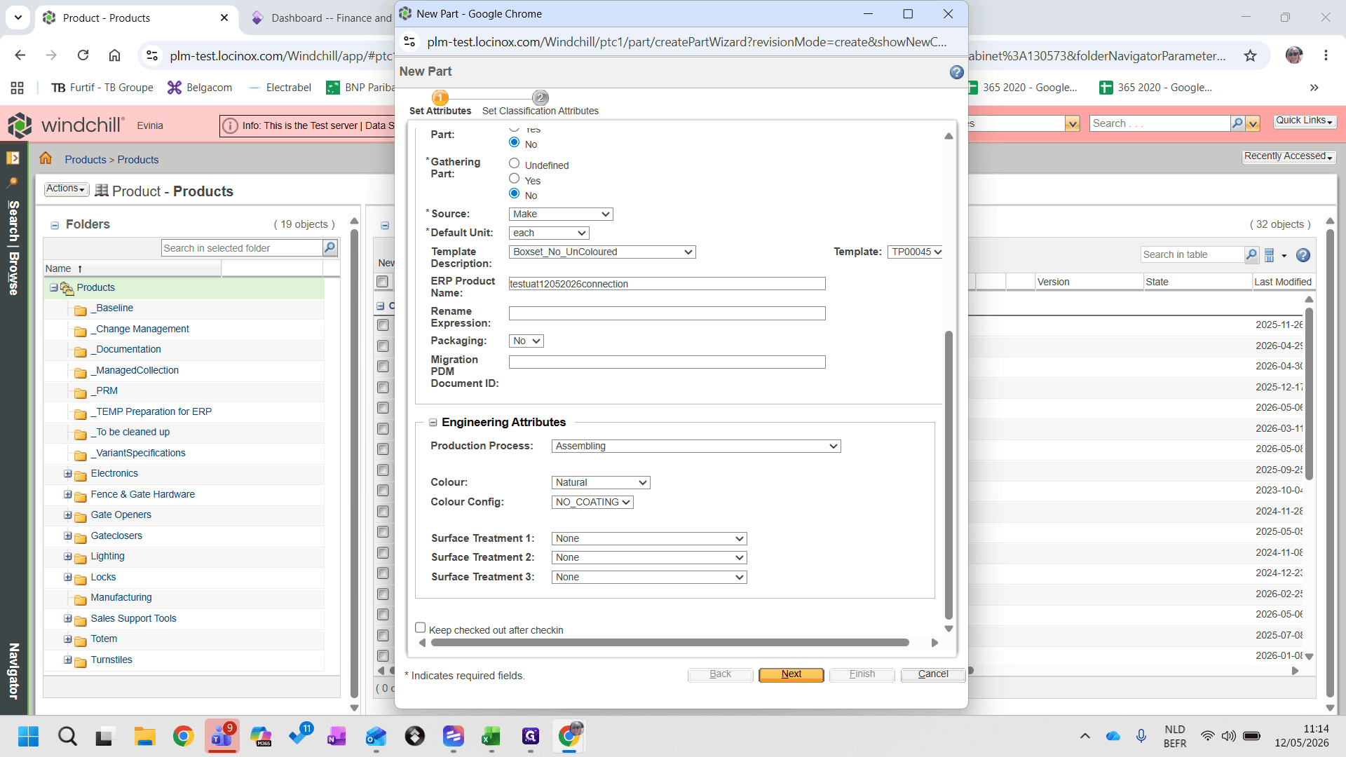Open the Default Unit dropdown
The width and height of the screenshot is (1346, 757).
[549, 233]
